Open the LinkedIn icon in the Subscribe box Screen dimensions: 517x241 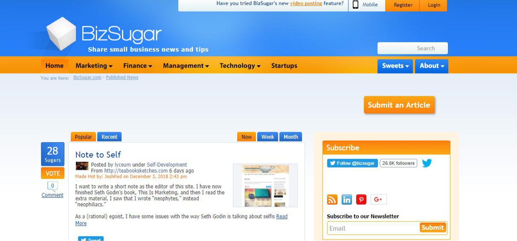point(347,200)
